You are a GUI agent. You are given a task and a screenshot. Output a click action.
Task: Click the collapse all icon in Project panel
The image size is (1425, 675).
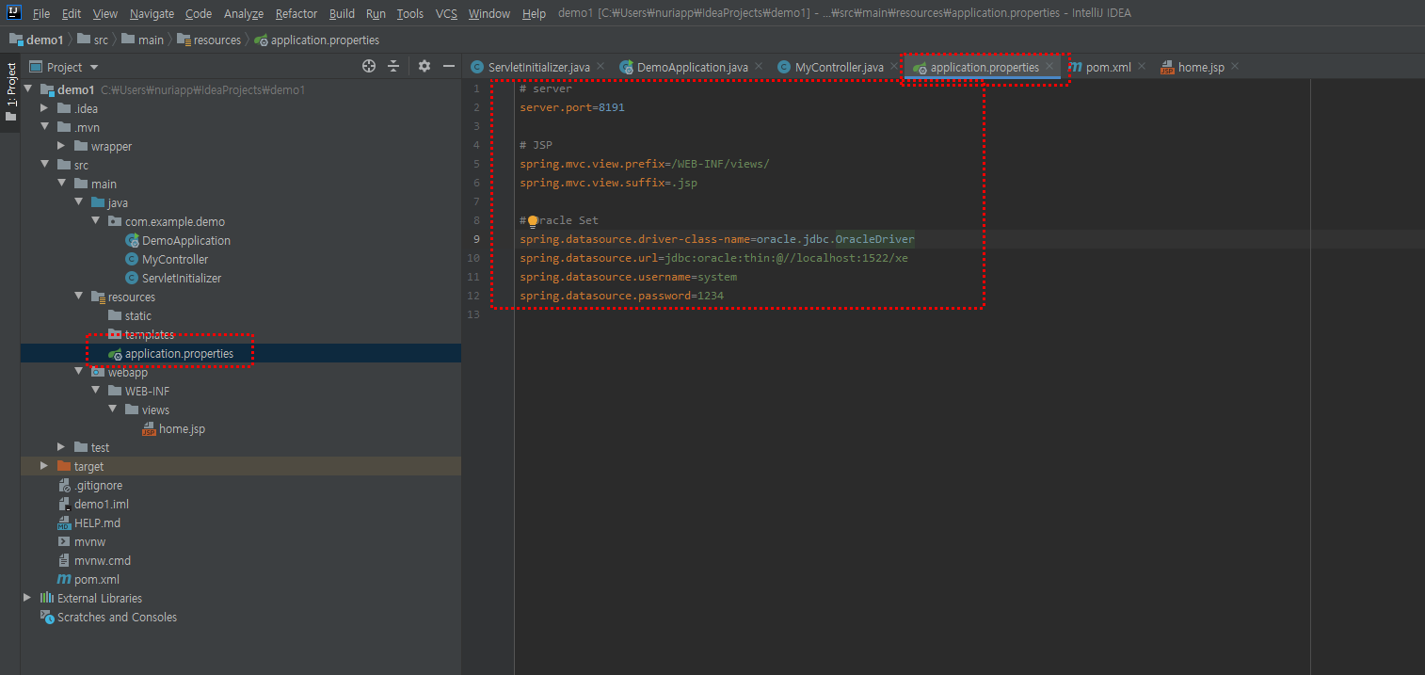(x=393, y=66)
